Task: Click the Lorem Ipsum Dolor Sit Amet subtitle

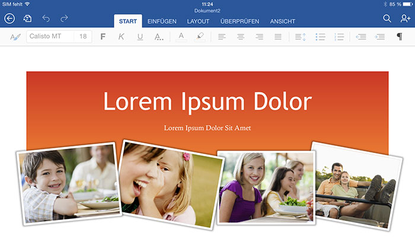Action: pos(207,128)
